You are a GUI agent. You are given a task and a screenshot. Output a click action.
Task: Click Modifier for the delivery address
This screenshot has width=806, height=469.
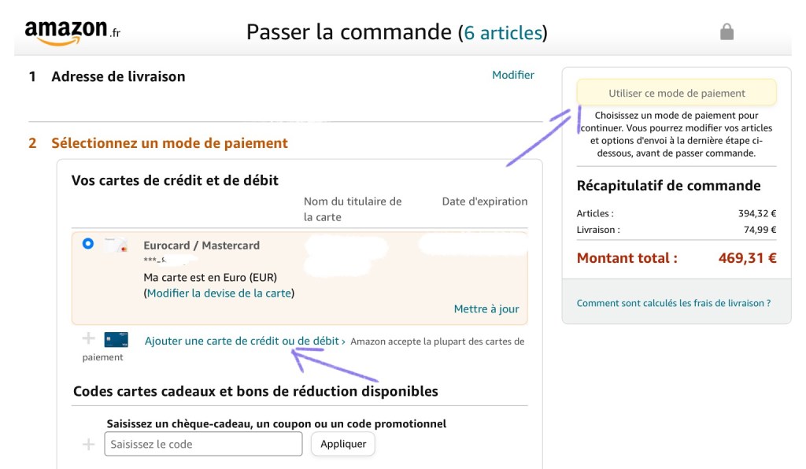pos(513,75)
